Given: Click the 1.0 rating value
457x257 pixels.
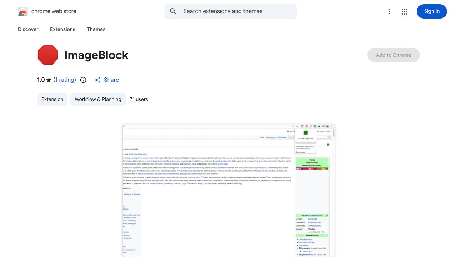Looking at the screenshot, I should click(41, 80).
